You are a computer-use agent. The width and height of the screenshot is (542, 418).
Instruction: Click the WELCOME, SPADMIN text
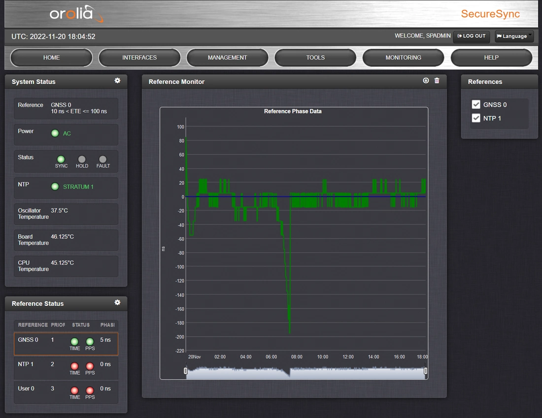click(x=423, y=36)
